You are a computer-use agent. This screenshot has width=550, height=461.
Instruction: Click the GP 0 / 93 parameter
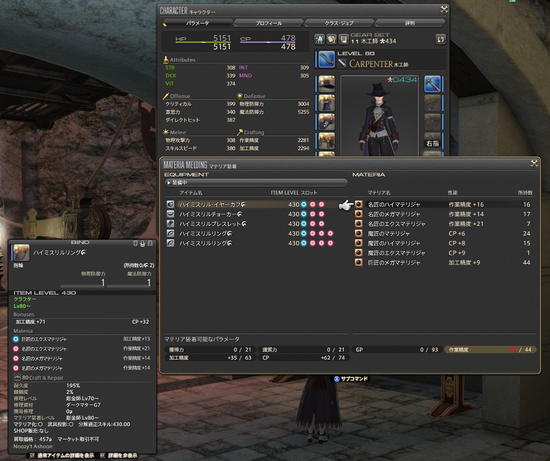(397, 349)
